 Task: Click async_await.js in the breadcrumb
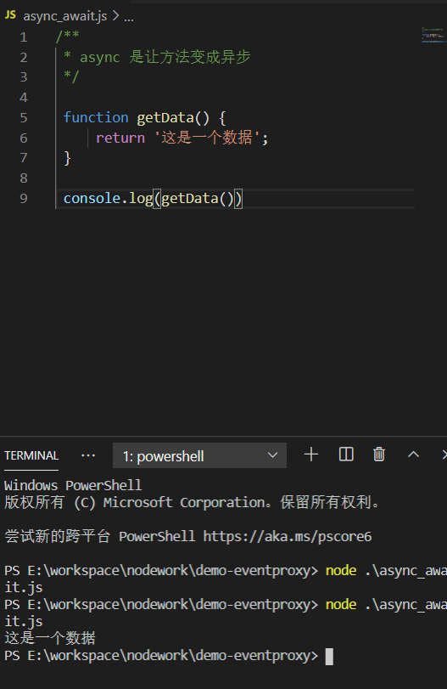[65, 16]
